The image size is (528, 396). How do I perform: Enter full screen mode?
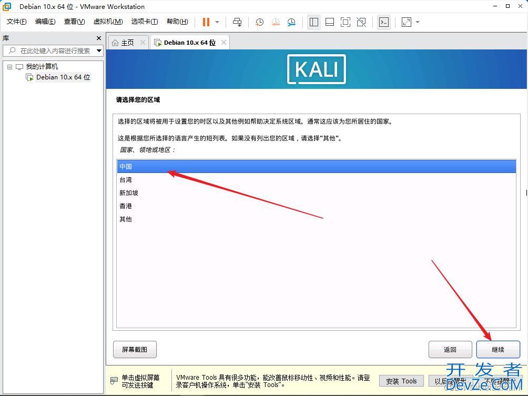[x=346, y=22]
